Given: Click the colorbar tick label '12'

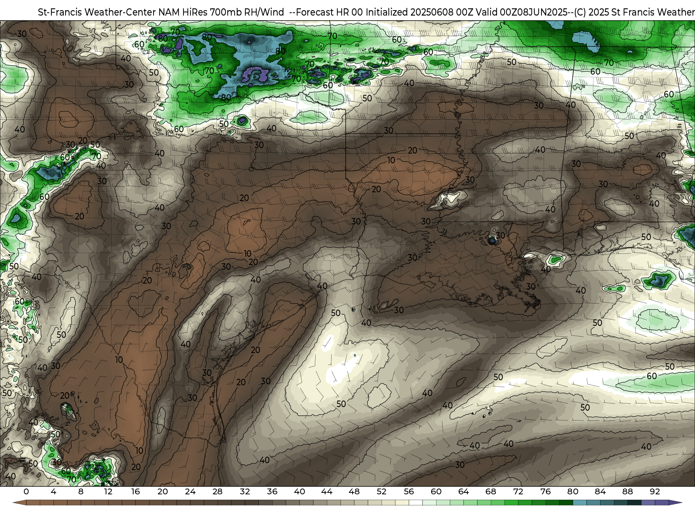Looking at the screenshot, I should click(108, 491).
